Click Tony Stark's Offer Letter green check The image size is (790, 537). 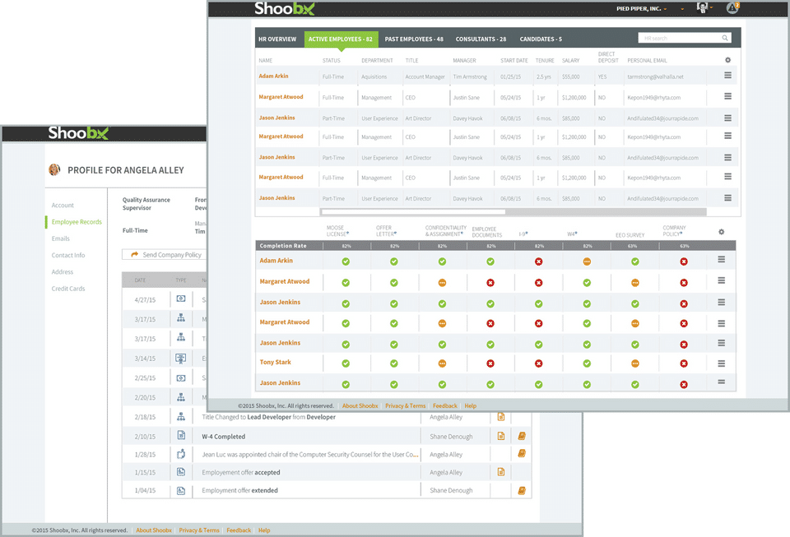click(x=394, y=363)
